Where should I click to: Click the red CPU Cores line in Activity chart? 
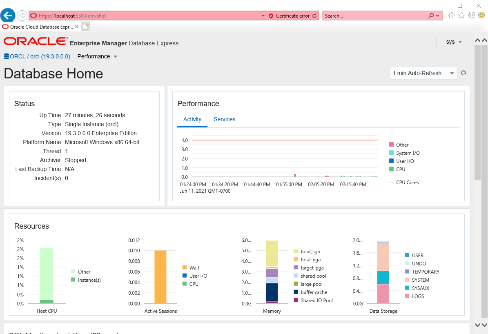coord(286,140)
